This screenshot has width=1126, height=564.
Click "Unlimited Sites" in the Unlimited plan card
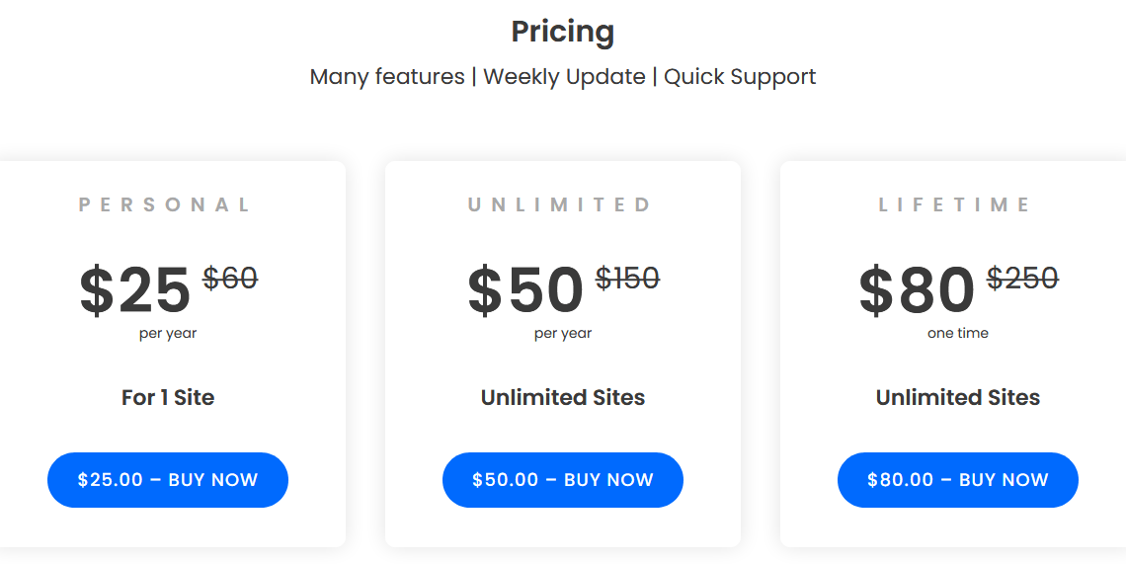[x=563, y=398]
